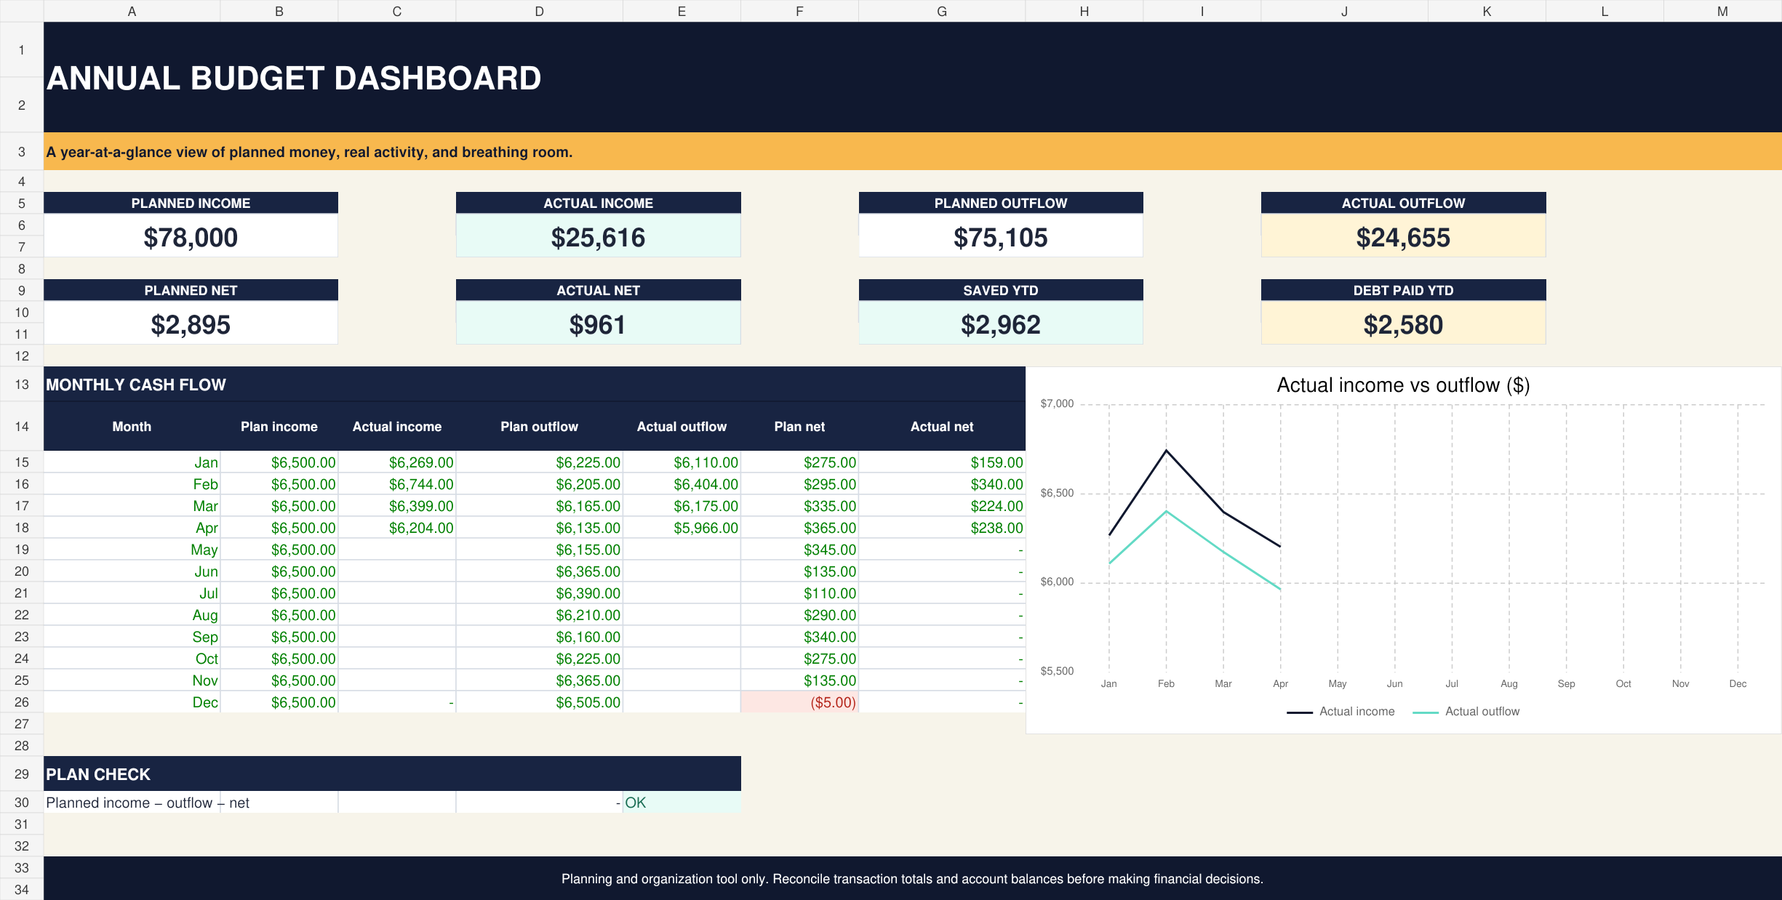Click the Actual outflow column heading
Screen dimensions: 1782x900
[682, 427]
